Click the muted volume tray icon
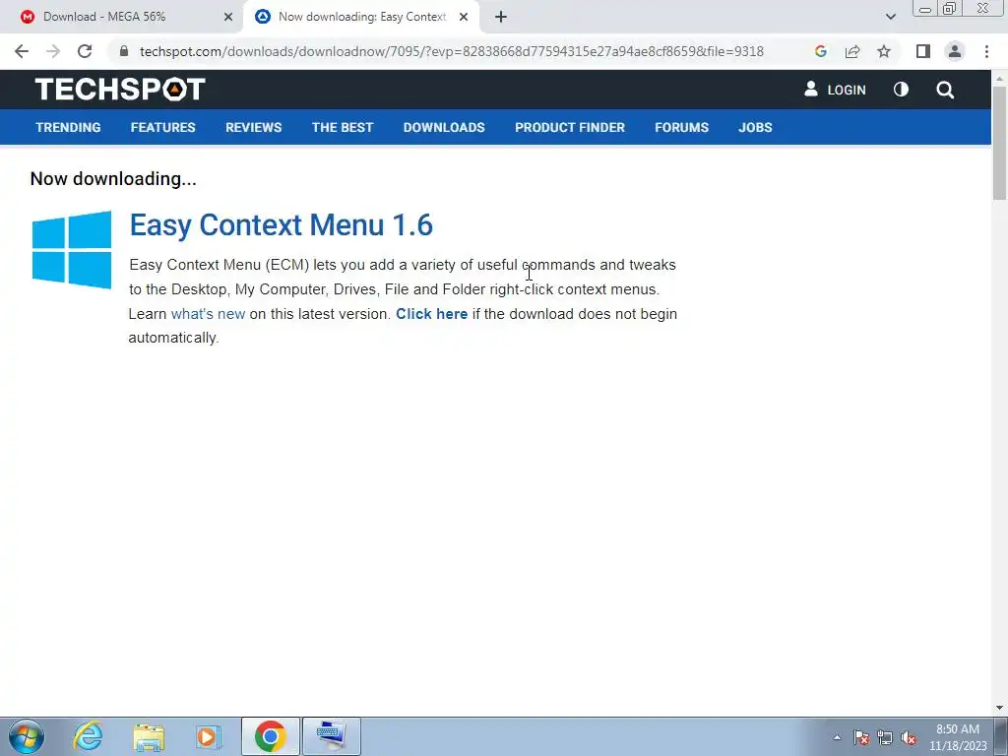 (909, 738)
